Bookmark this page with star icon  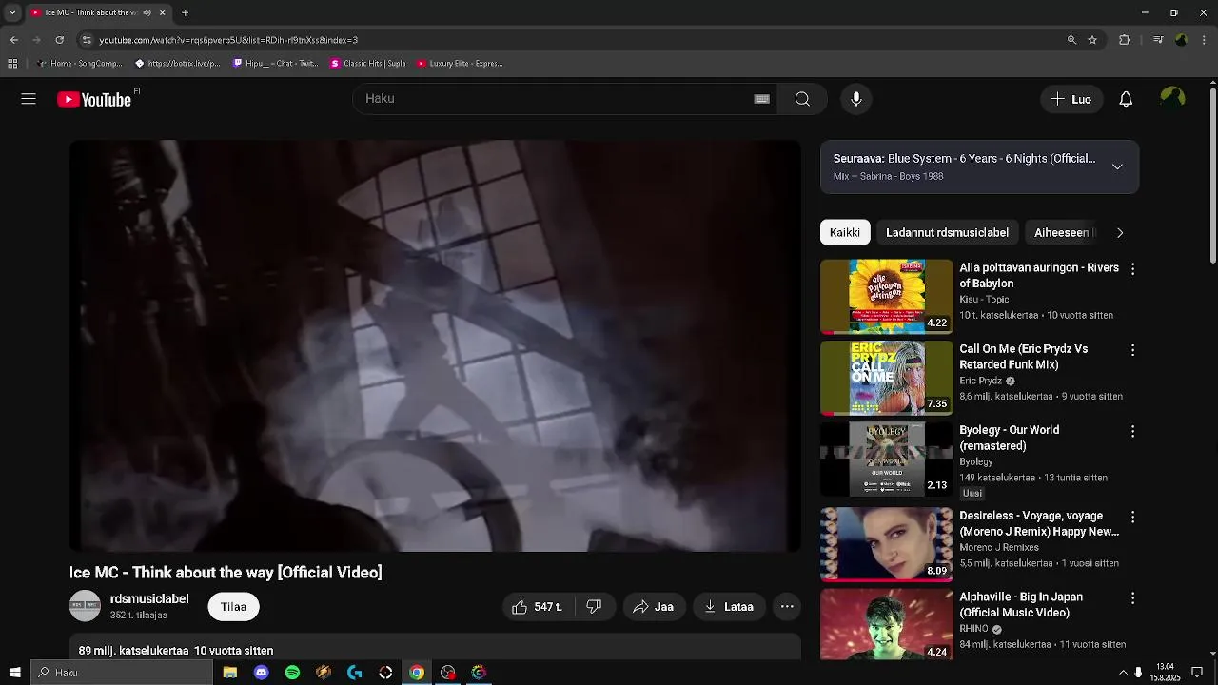1092,40
